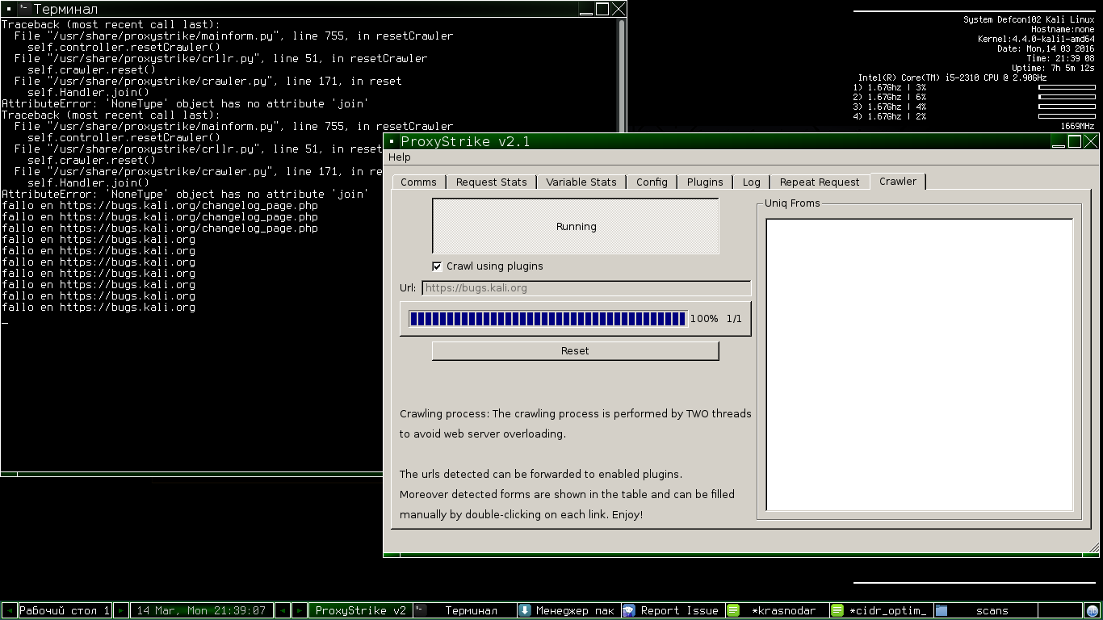Open *krasnodar document in taskbar
The width and height of the screenshot is (1103, 620).
pos(776,611)
